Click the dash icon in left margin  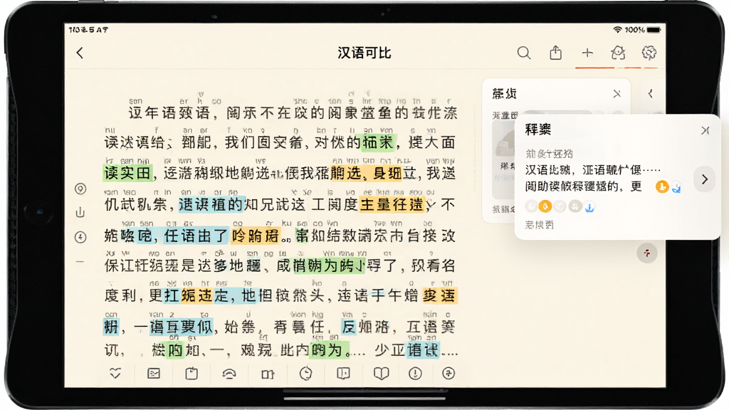(x=80, y=262)
